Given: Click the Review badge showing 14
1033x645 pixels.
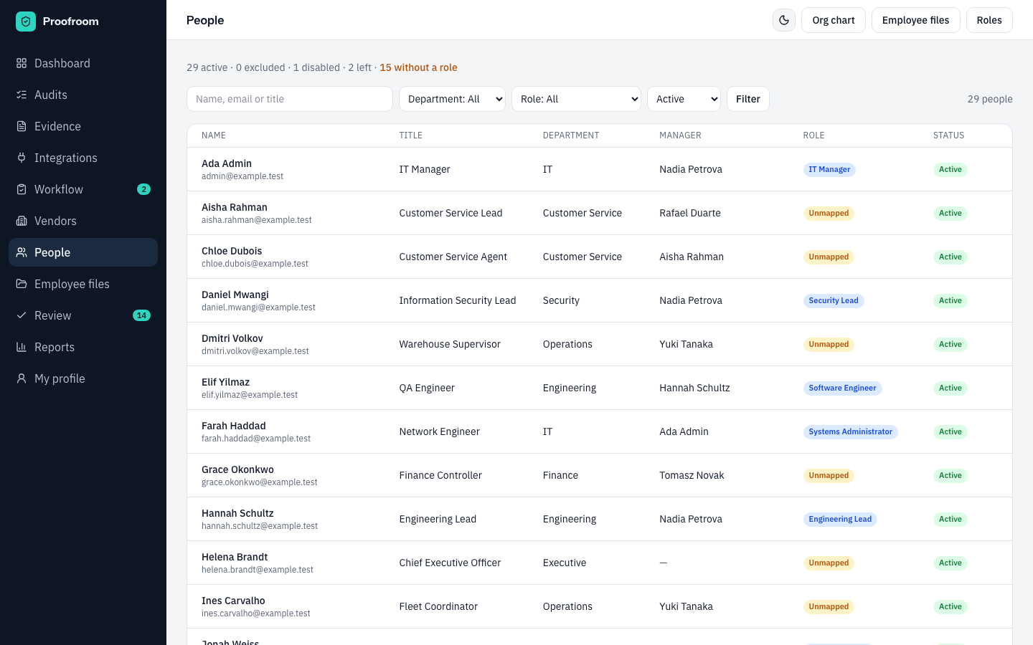Looking at the screenshot, I should [141, 315].
